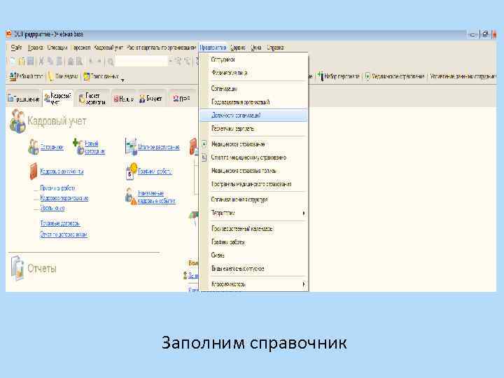
Task: Click the Сотрудники people icon on the desktop panel
Action: tap(33, 147)
